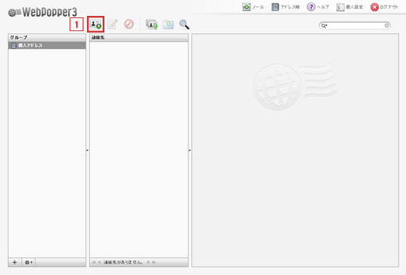Open the gear settings dropdown for groups
The image size is (406, 275).
[28, 262]
